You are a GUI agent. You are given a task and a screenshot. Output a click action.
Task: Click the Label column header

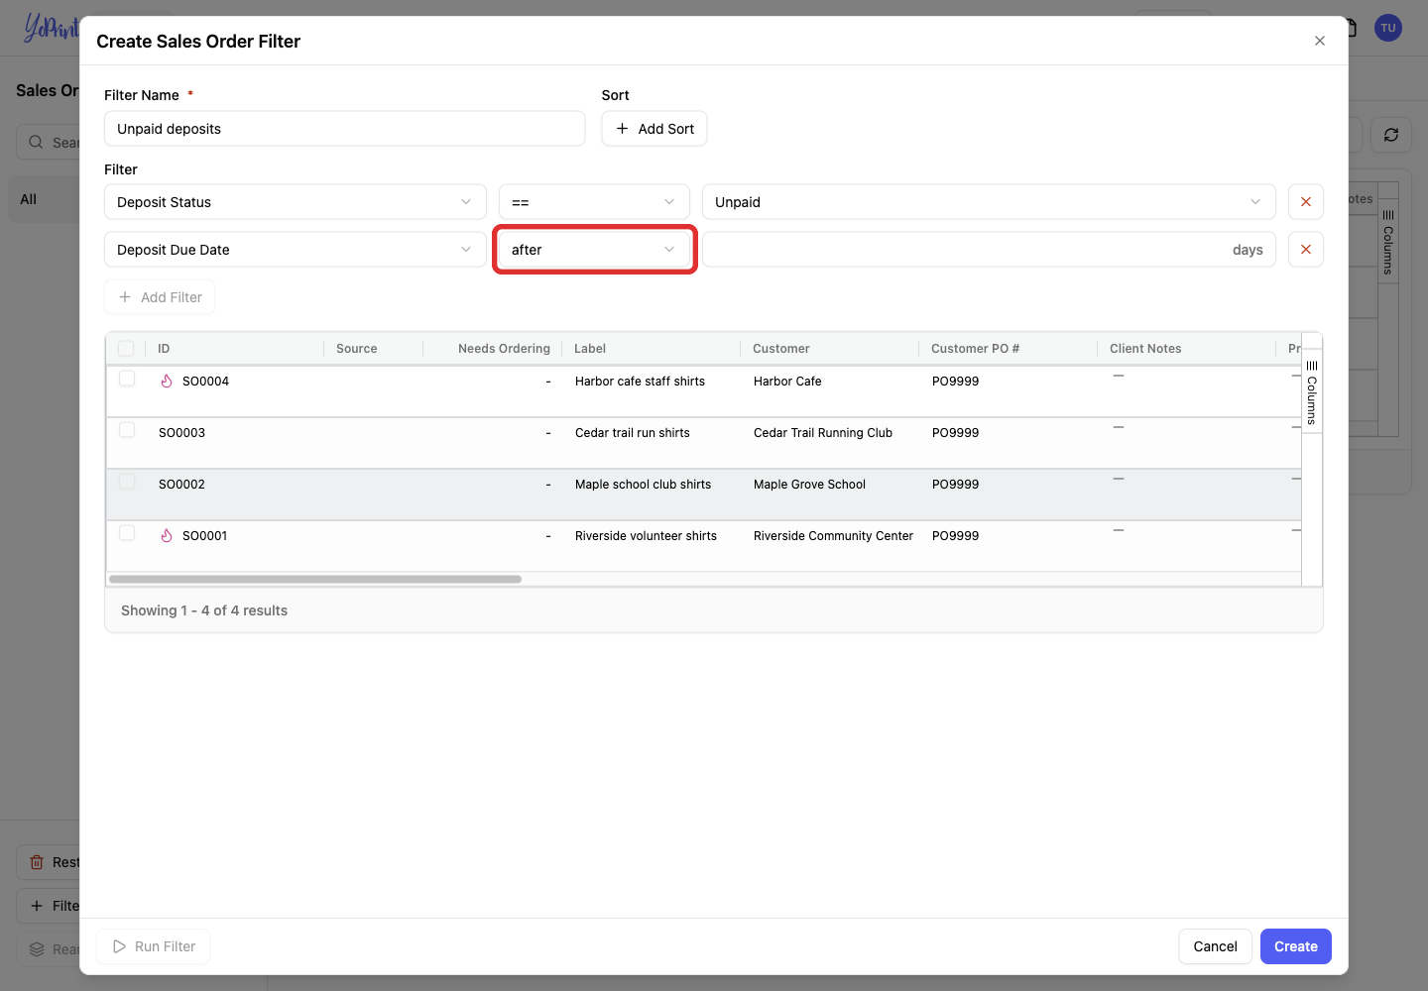590,349
